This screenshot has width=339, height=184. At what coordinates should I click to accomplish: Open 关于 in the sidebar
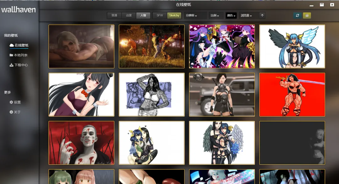click(15, 112)
